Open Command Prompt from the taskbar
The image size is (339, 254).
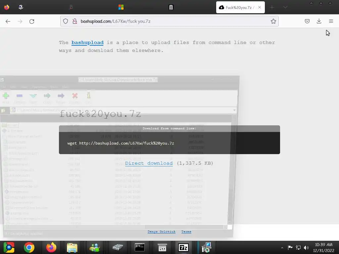pyautogui.click(x=140, y=247)
